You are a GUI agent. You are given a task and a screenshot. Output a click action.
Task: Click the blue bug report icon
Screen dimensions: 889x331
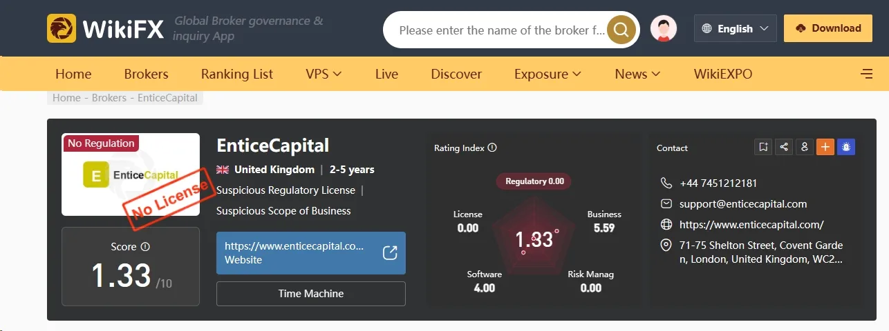tap(846, 147)
